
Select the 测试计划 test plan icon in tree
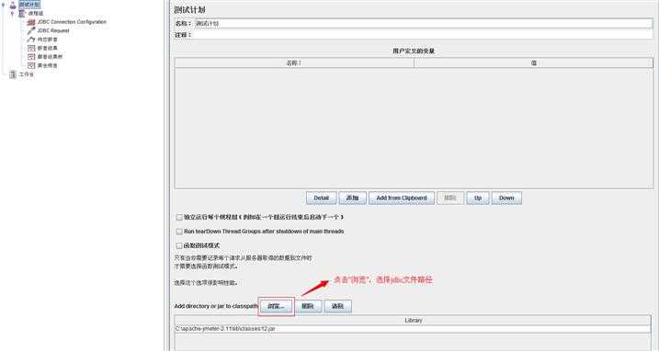click(13, 6)
